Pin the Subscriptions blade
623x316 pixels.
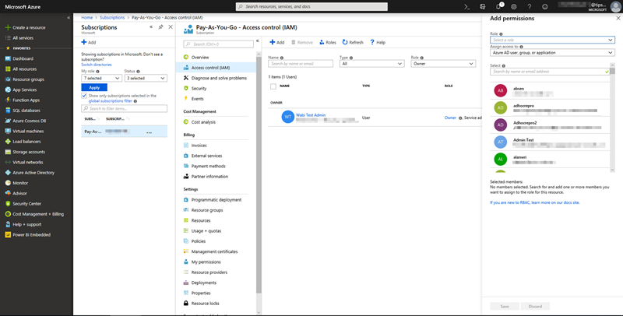coord(160,26)
